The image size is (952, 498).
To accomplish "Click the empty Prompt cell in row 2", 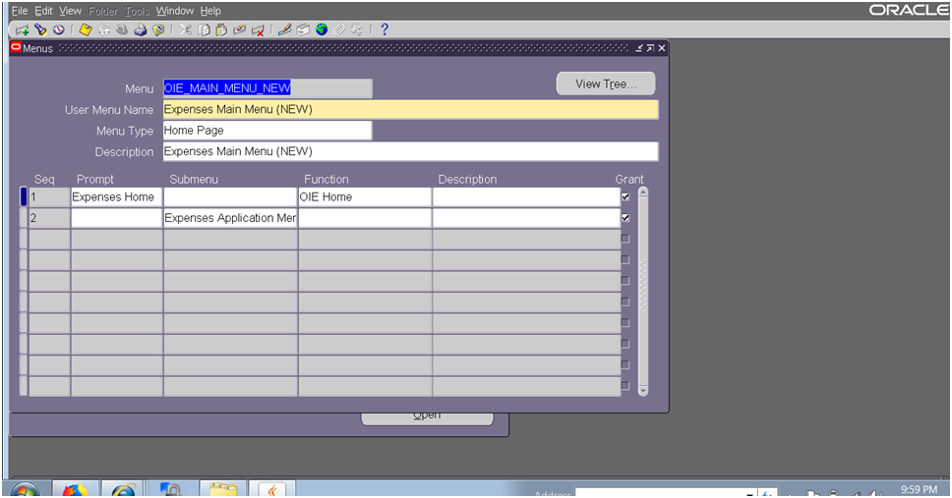I will click(117, 218).
